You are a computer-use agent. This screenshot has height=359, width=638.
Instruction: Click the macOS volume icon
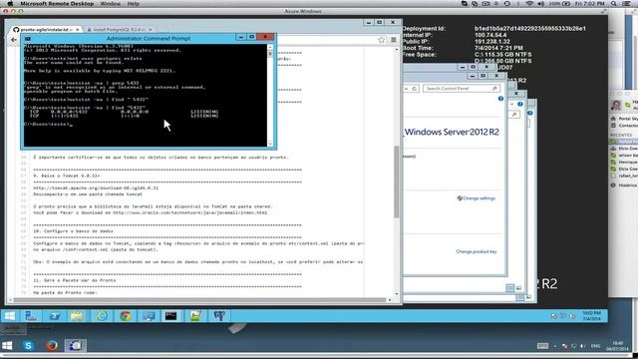click(540, 4)
